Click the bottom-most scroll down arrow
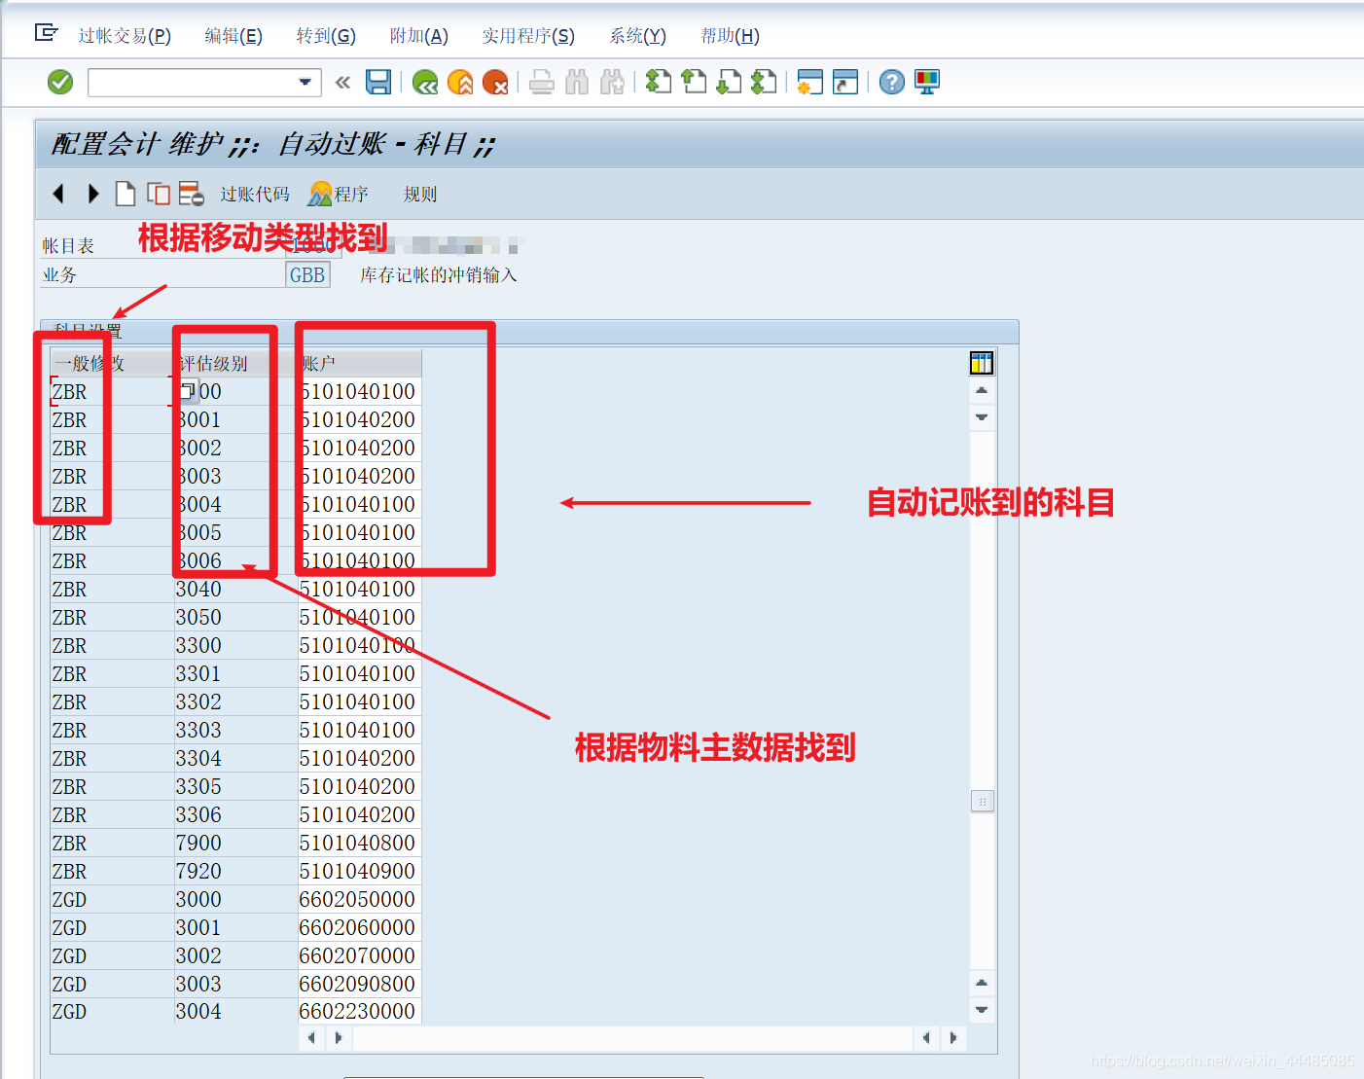Screen dimensions: 1364x1079 tap(982, 1010)
